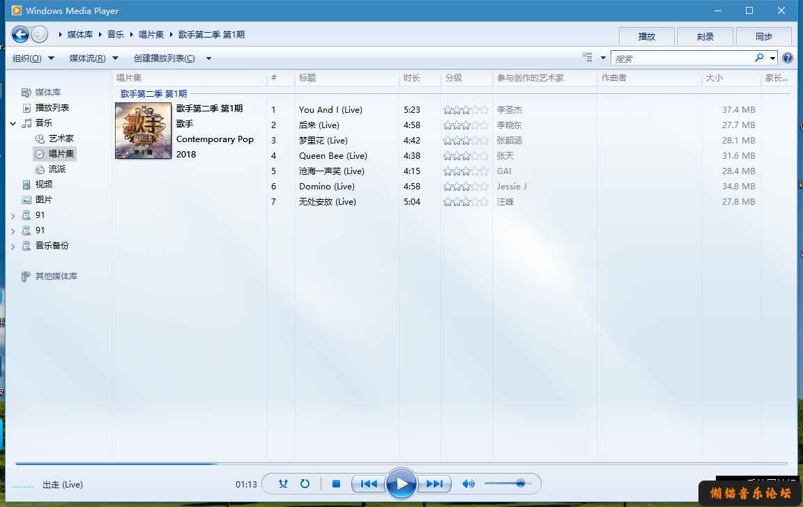Expand the second 91 device node
The image size is (803, 507).
(x=13, y=231)
